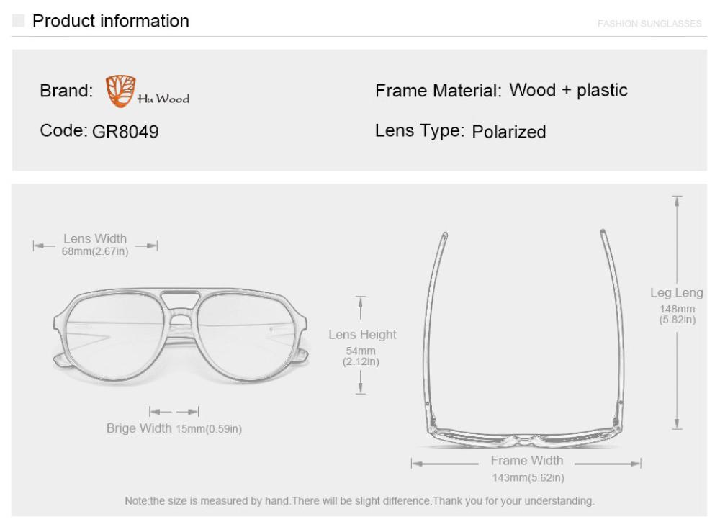Click the 54mm lens height measurement
Viewport: 720px width, 527px height.
tap(361, 351)
